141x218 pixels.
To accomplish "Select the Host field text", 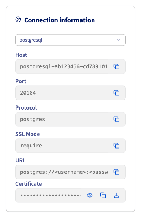I will pos(64,66).
